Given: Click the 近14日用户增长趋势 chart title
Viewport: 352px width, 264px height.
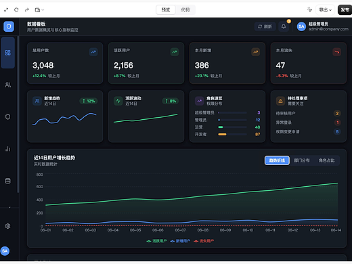Looking at the screenshot, I should [x=54, y=158].
